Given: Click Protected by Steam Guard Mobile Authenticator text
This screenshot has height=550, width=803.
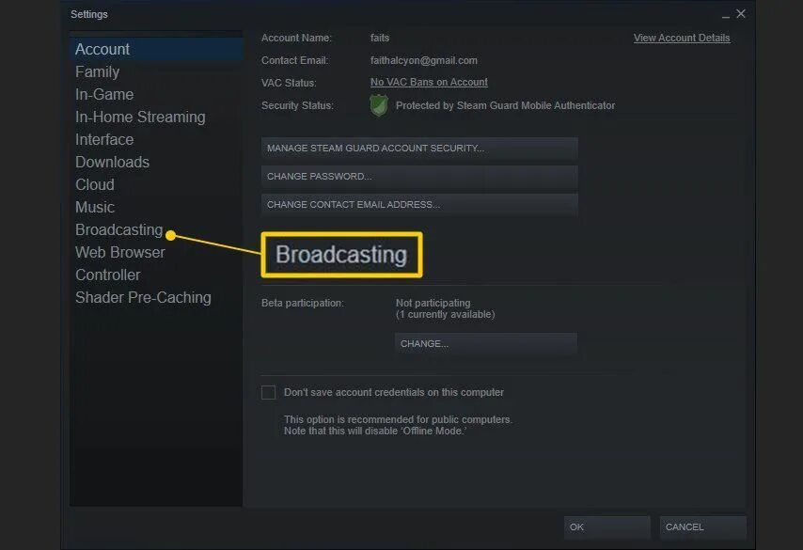Looking at the screenshot, I should click(505, 105).
